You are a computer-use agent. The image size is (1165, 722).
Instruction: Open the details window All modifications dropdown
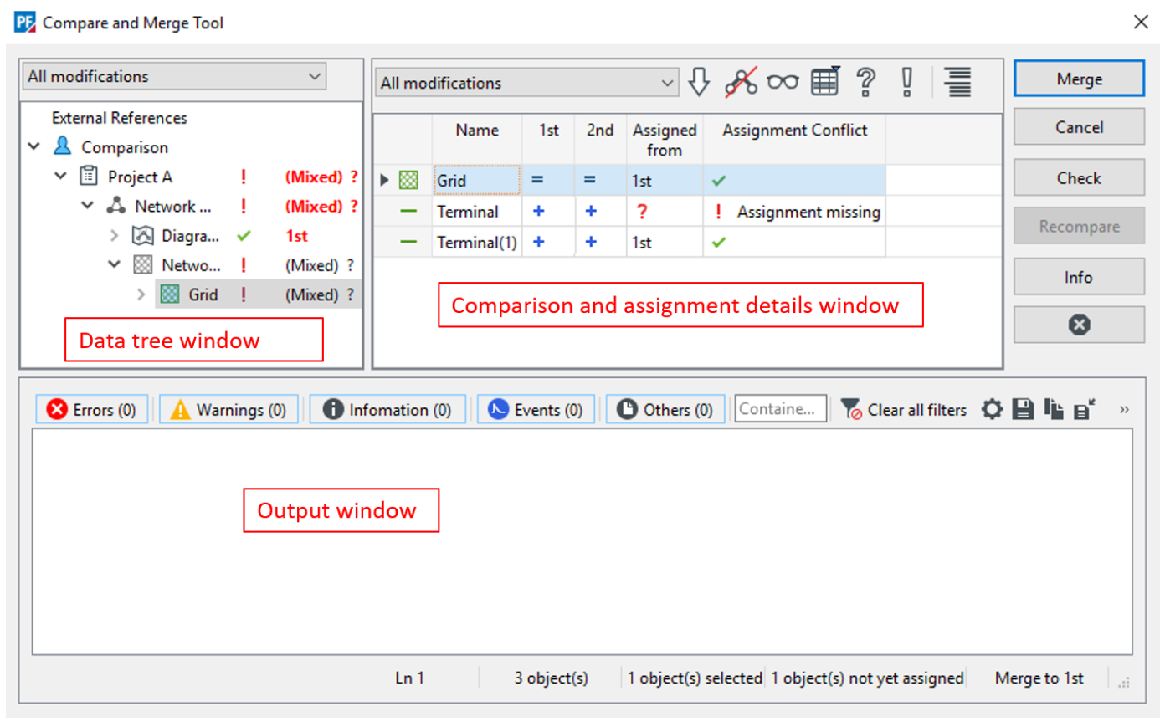[x=526, y=83]
